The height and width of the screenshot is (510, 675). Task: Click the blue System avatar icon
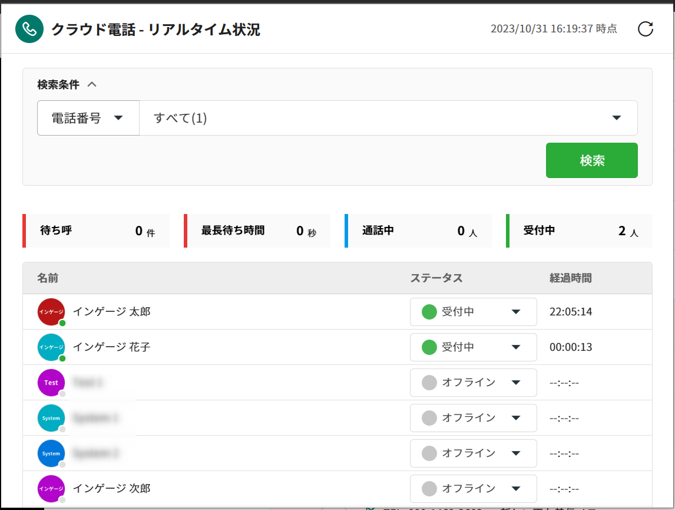(x=51, y=453)
